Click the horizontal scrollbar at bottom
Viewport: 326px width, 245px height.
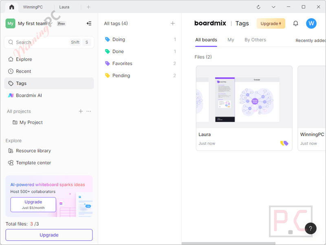coord(228,243)
